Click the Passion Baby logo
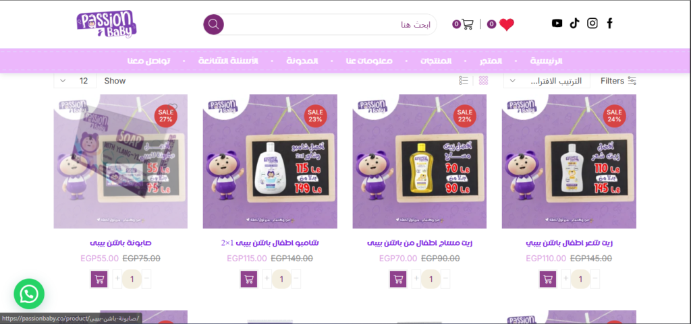 point(106,24)
